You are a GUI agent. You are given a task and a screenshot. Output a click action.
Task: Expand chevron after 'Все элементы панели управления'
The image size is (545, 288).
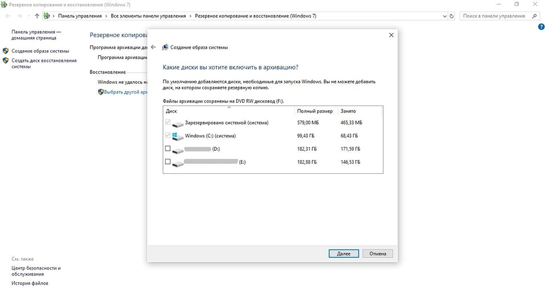point(191,16)
